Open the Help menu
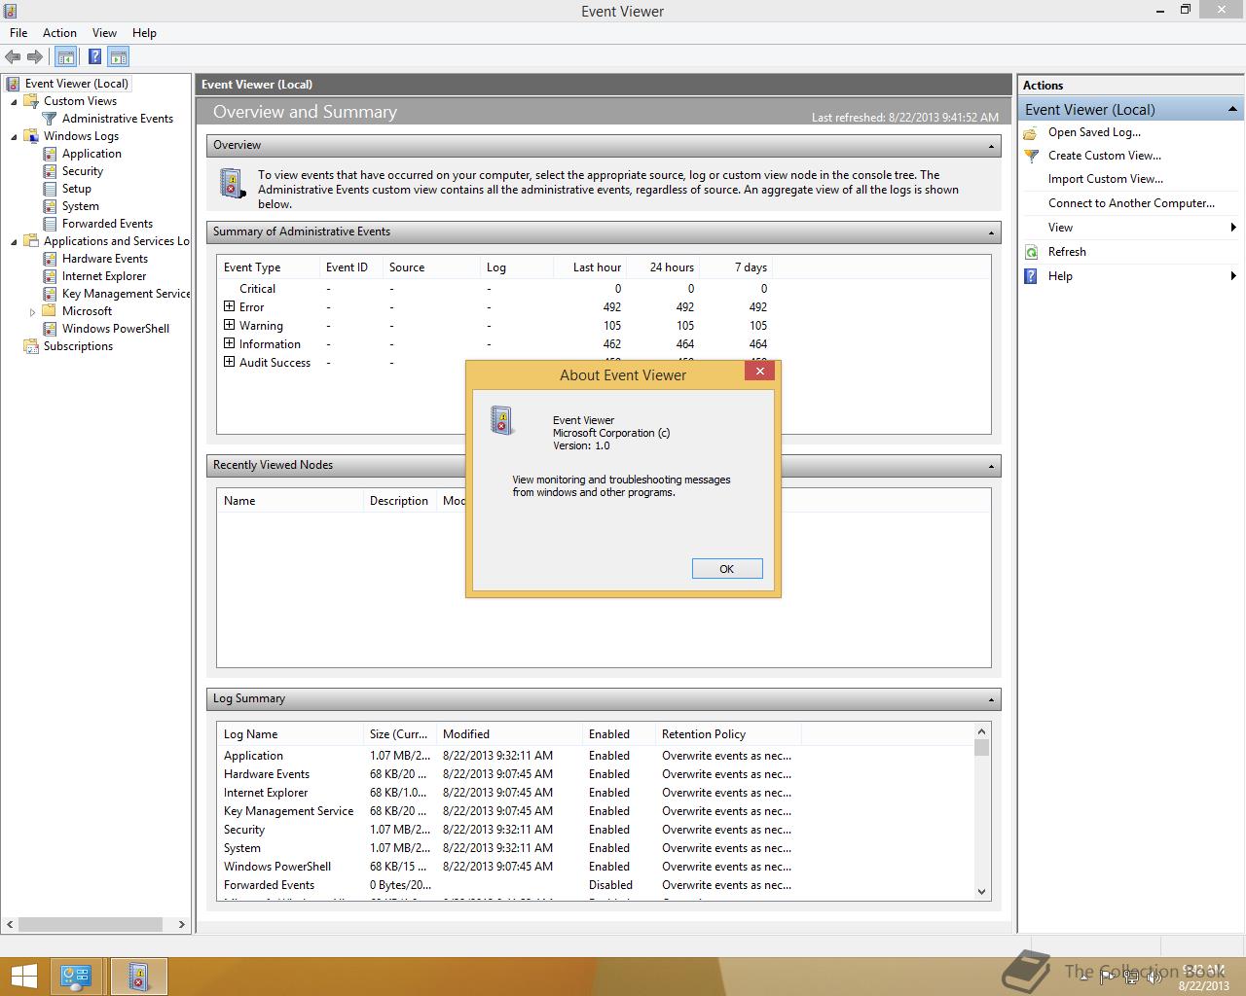This screenshot has width=1246, height=996. pyautogui.click(x=144, y=33)
